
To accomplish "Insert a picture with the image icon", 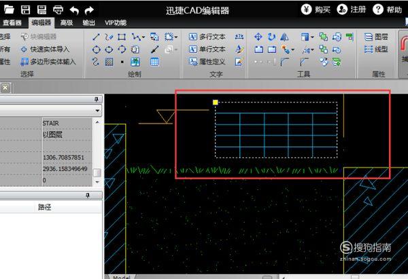I will (135, 62).
